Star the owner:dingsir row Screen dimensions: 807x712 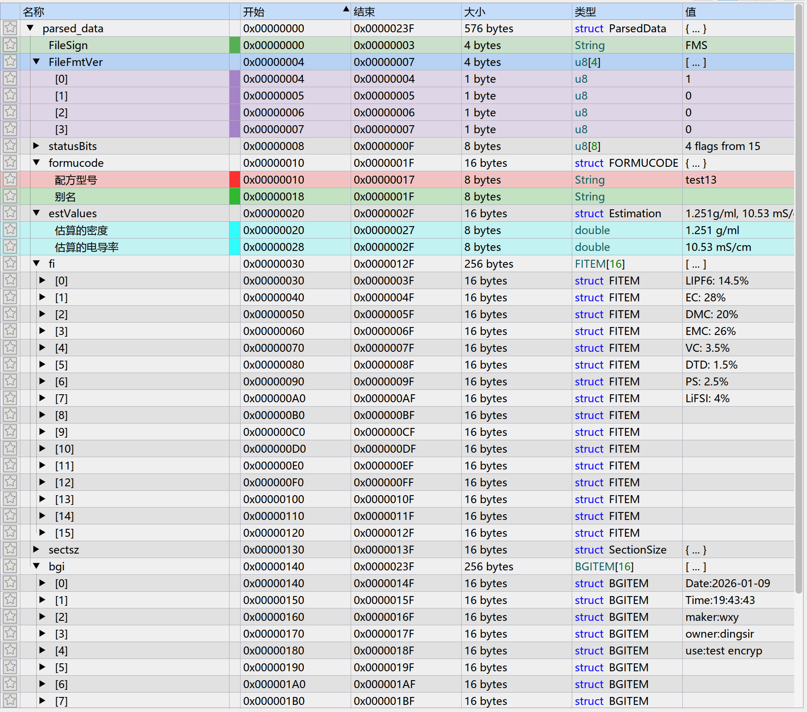click(x=10, y=634)
